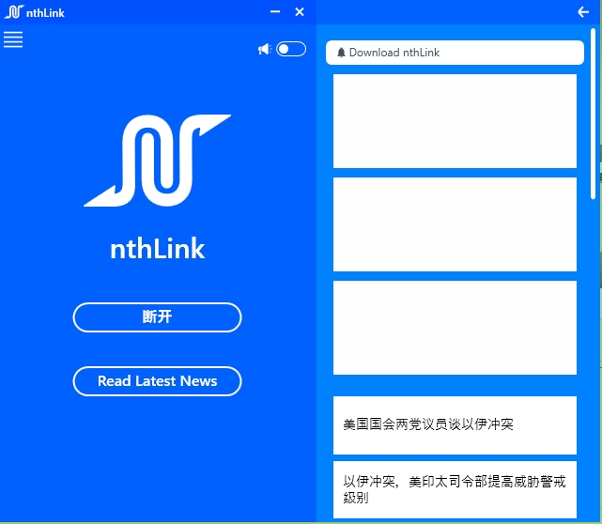Minimize the nthLink window
The image size is (602, 524).
[x=275, y=11]
